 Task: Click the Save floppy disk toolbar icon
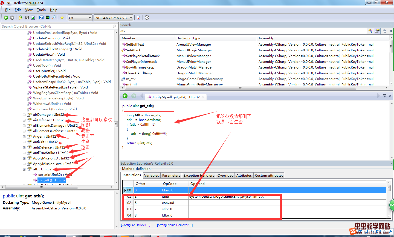[x=27, y=18]
